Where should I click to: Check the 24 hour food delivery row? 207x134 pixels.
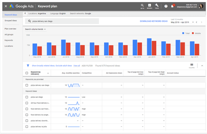[27, 103]
